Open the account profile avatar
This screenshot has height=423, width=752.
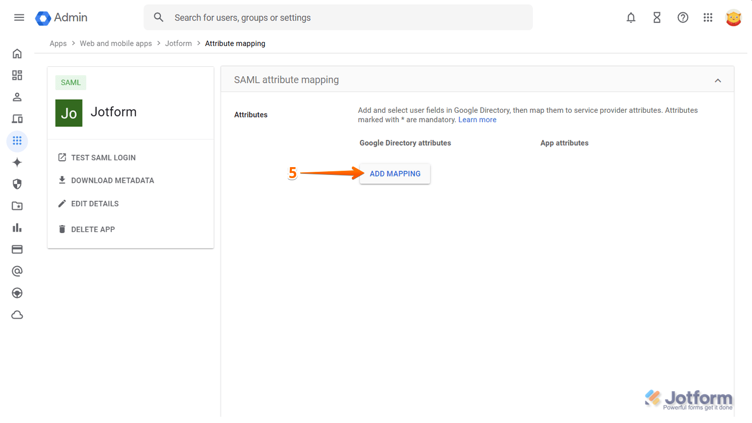(x=733, y=18)
